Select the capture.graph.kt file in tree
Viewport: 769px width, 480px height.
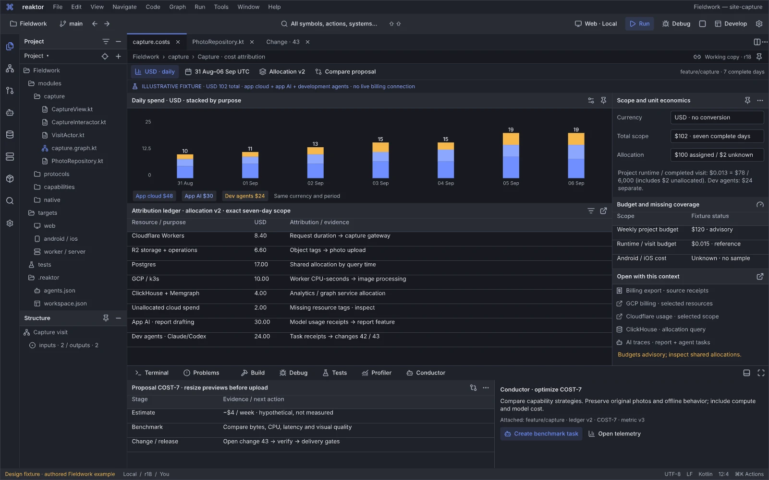coord(74,148)
